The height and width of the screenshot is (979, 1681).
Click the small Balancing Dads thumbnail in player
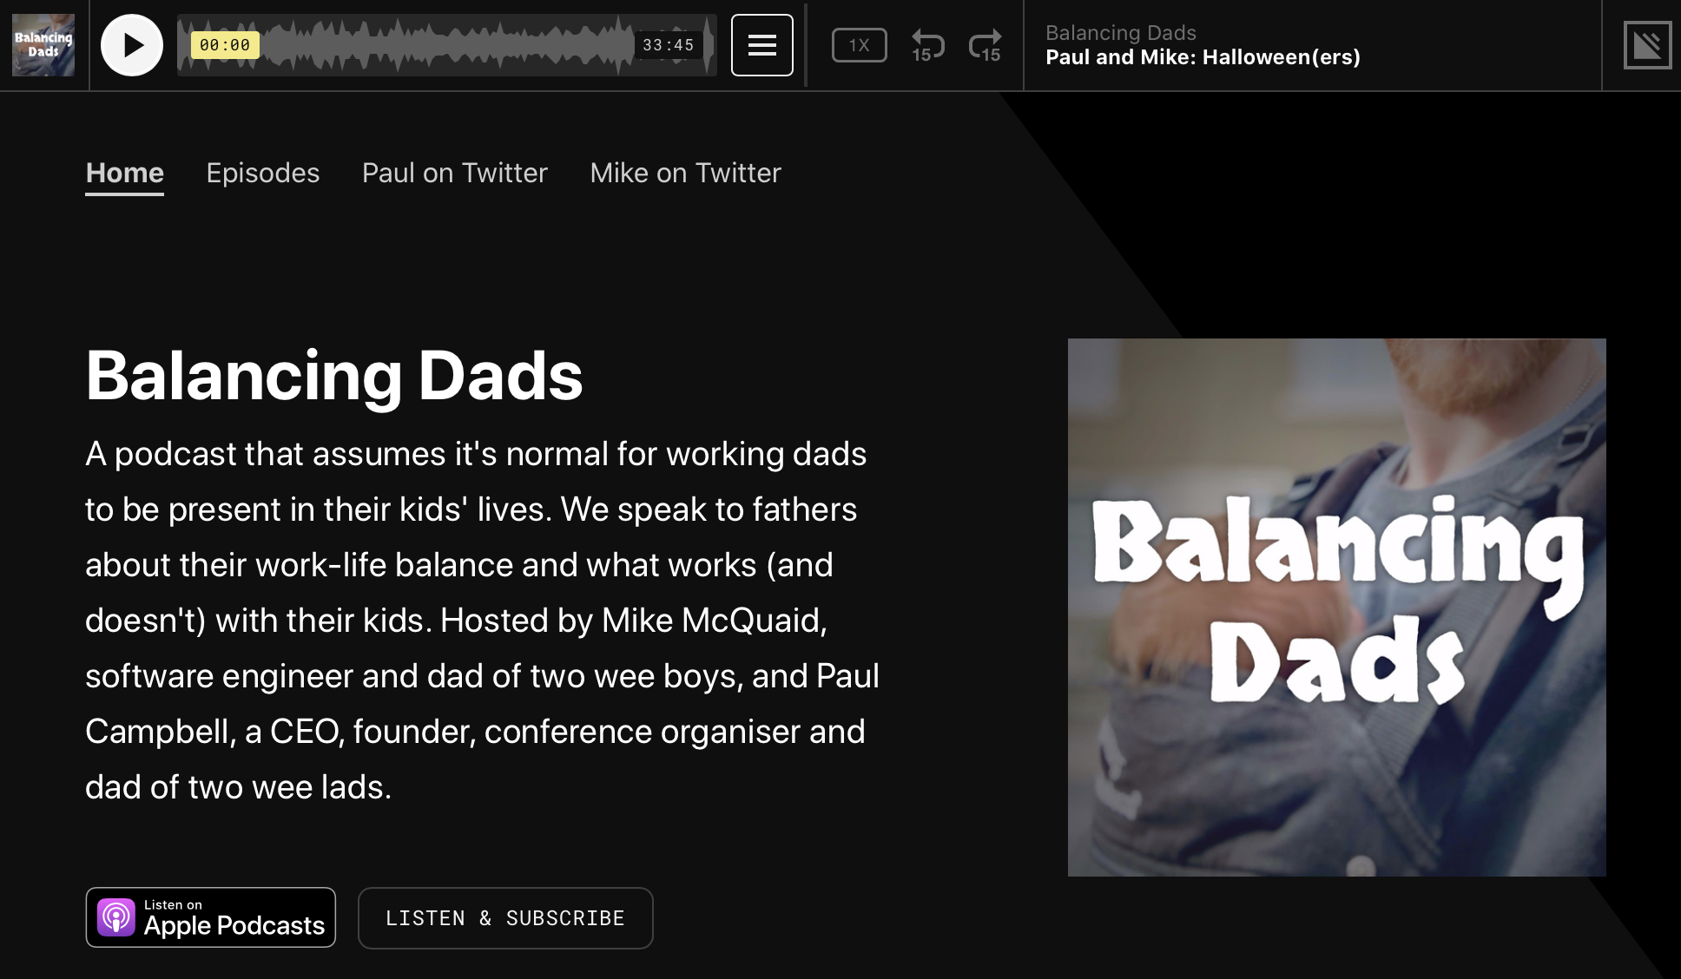(x=43, y=45)
